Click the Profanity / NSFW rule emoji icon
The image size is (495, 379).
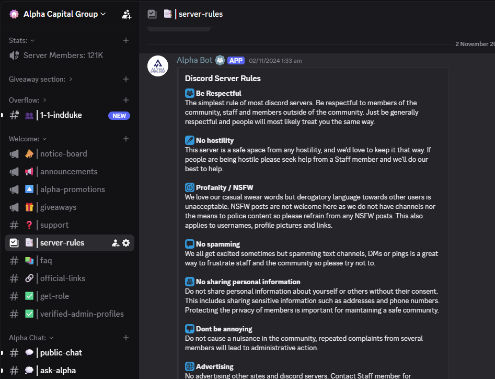189,187
